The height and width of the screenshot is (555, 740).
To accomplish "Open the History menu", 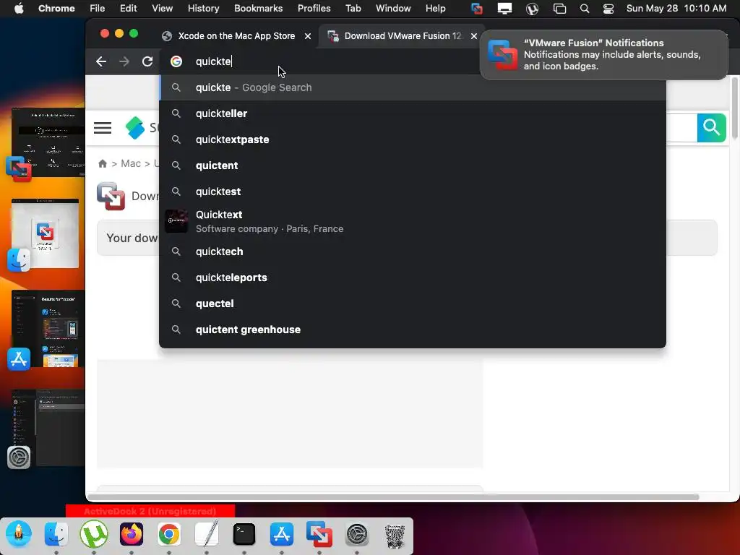I will (203, 9).
